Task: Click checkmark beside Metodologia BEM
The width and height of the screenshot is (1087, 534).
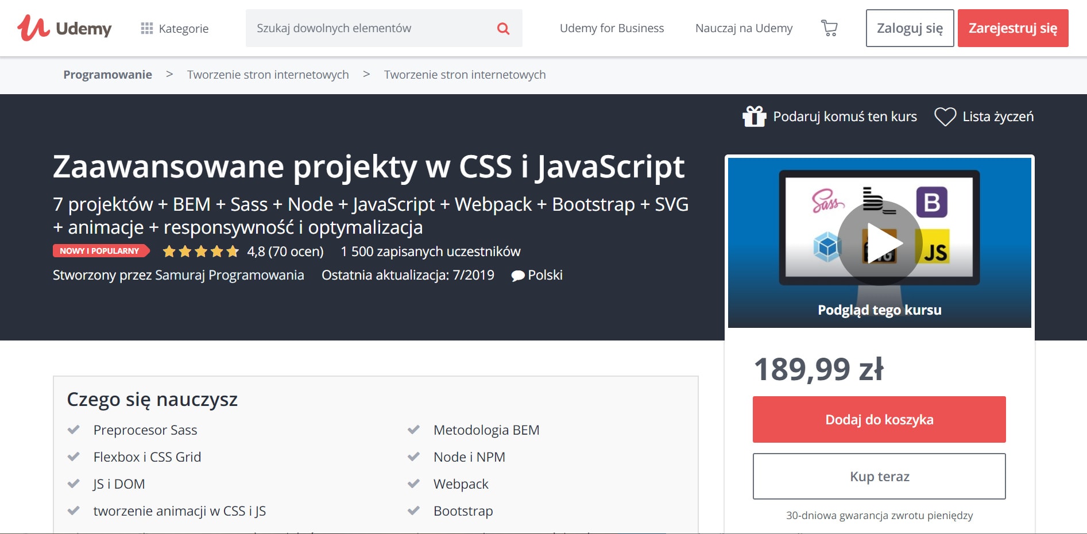Action: (413, 429)
